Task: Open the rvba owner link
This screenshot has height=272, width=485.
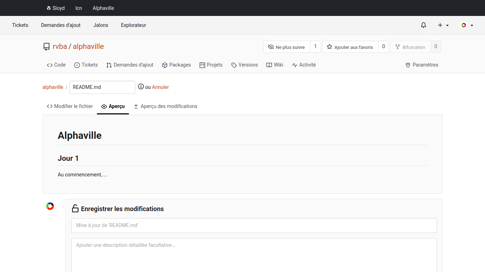Action: (60, 46)
